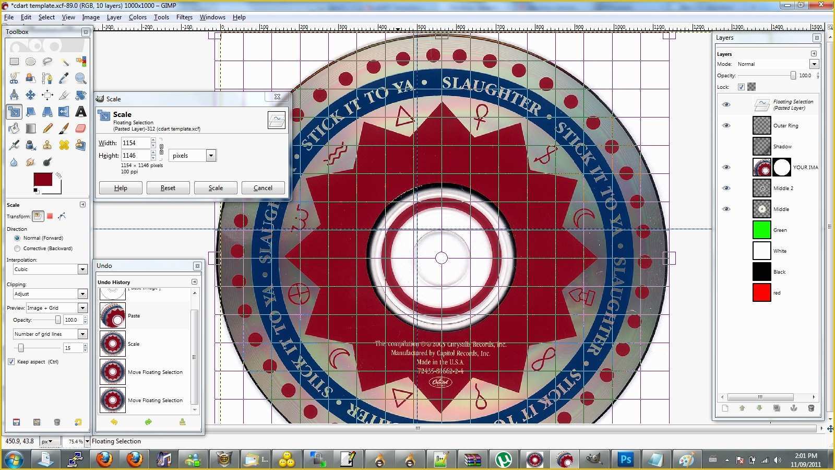Select the Move tool
The width and height of the screenshot is (835, 470).
(x=31, y=95)
